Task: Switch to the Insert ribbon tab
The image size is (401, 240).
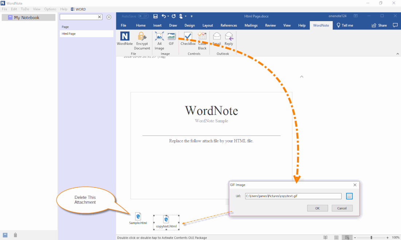Action: 157,25
